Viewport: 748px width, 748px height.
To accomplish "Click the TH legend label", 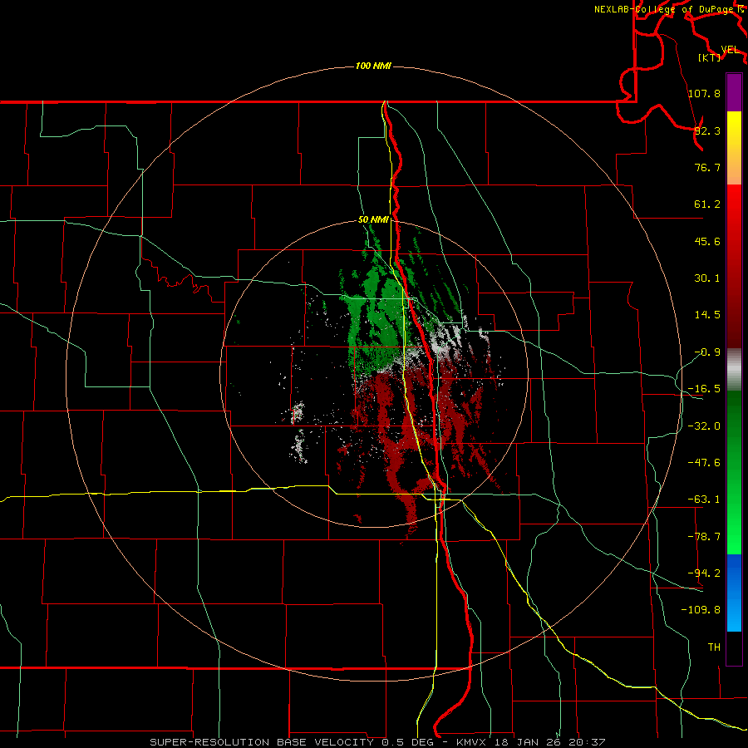I will 714,647.
